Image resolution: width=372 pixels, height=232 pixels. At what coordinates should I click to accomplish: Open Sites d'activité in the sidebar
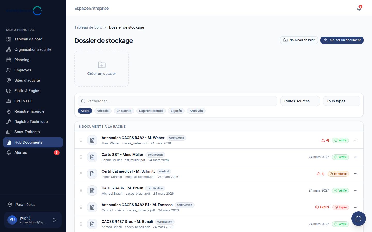[x=33, y=80]
